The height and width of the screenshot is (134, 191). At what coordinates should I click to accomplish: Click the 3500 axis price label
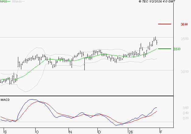click(185, 39)
